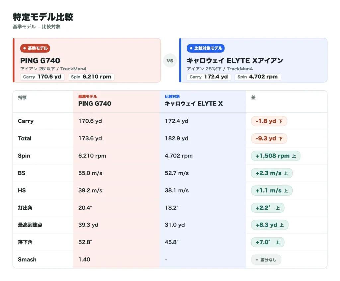Viewport: 340px width, 281px height.
Task: Click the +7.0° difference badge
Action: click(x=268, y=242)
